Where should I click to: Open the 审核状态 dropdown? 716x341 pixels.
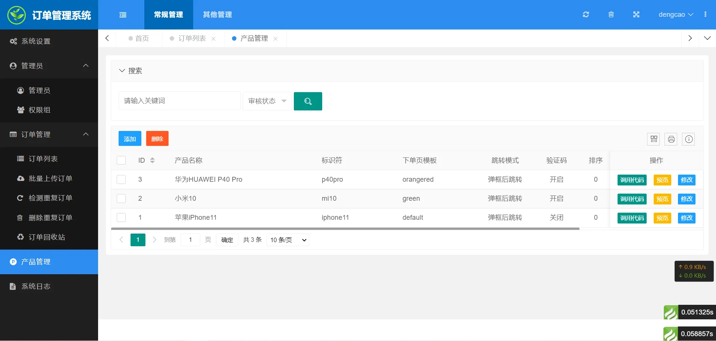[x=267, y=101]
